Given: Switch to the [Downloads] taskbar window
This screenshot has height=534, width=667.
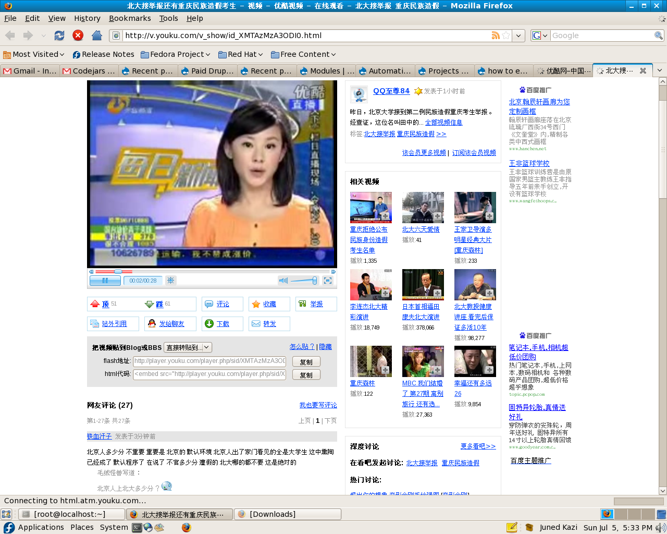Looking at the screenshot, I should [288, 514].
